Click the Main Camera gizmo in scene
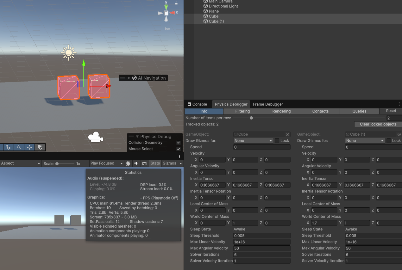This screenshot has height=270, width=402. [x=95, y=137]
